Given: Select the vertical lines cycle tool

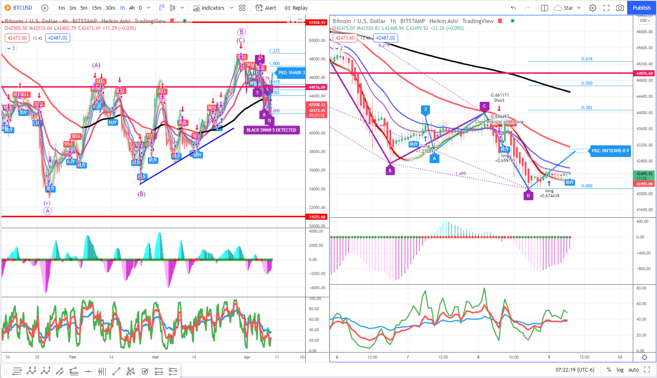Looking at the screenshot, I should tap(102, 371).
